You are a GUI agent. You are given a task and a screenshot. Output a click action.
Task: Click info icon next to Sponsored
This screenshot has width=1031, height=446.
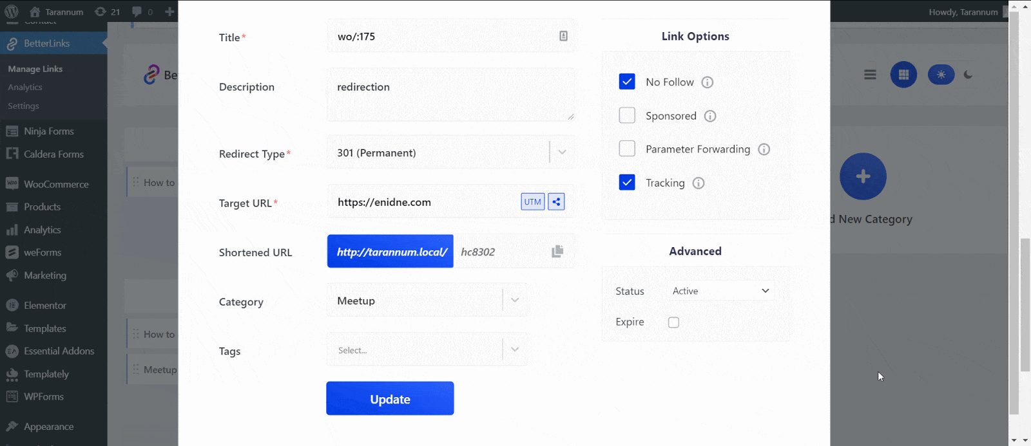click(x=710, y=116)
